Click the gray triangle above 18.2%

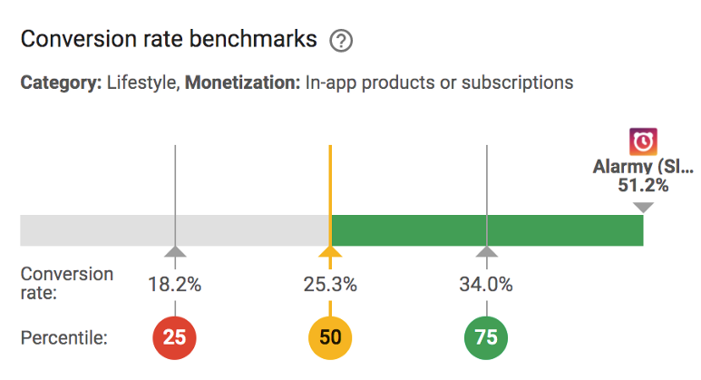175,251
